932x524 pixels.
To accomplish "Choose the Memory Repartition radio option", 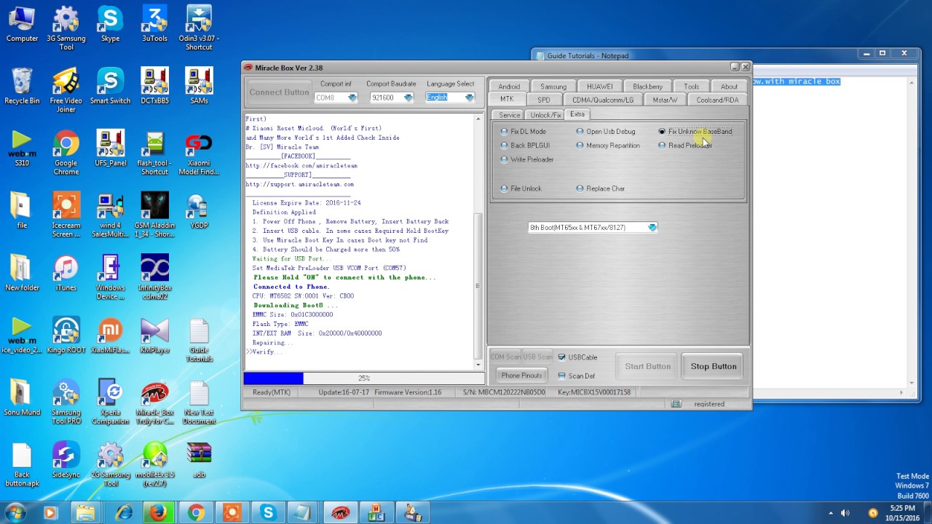I will 608,146.
